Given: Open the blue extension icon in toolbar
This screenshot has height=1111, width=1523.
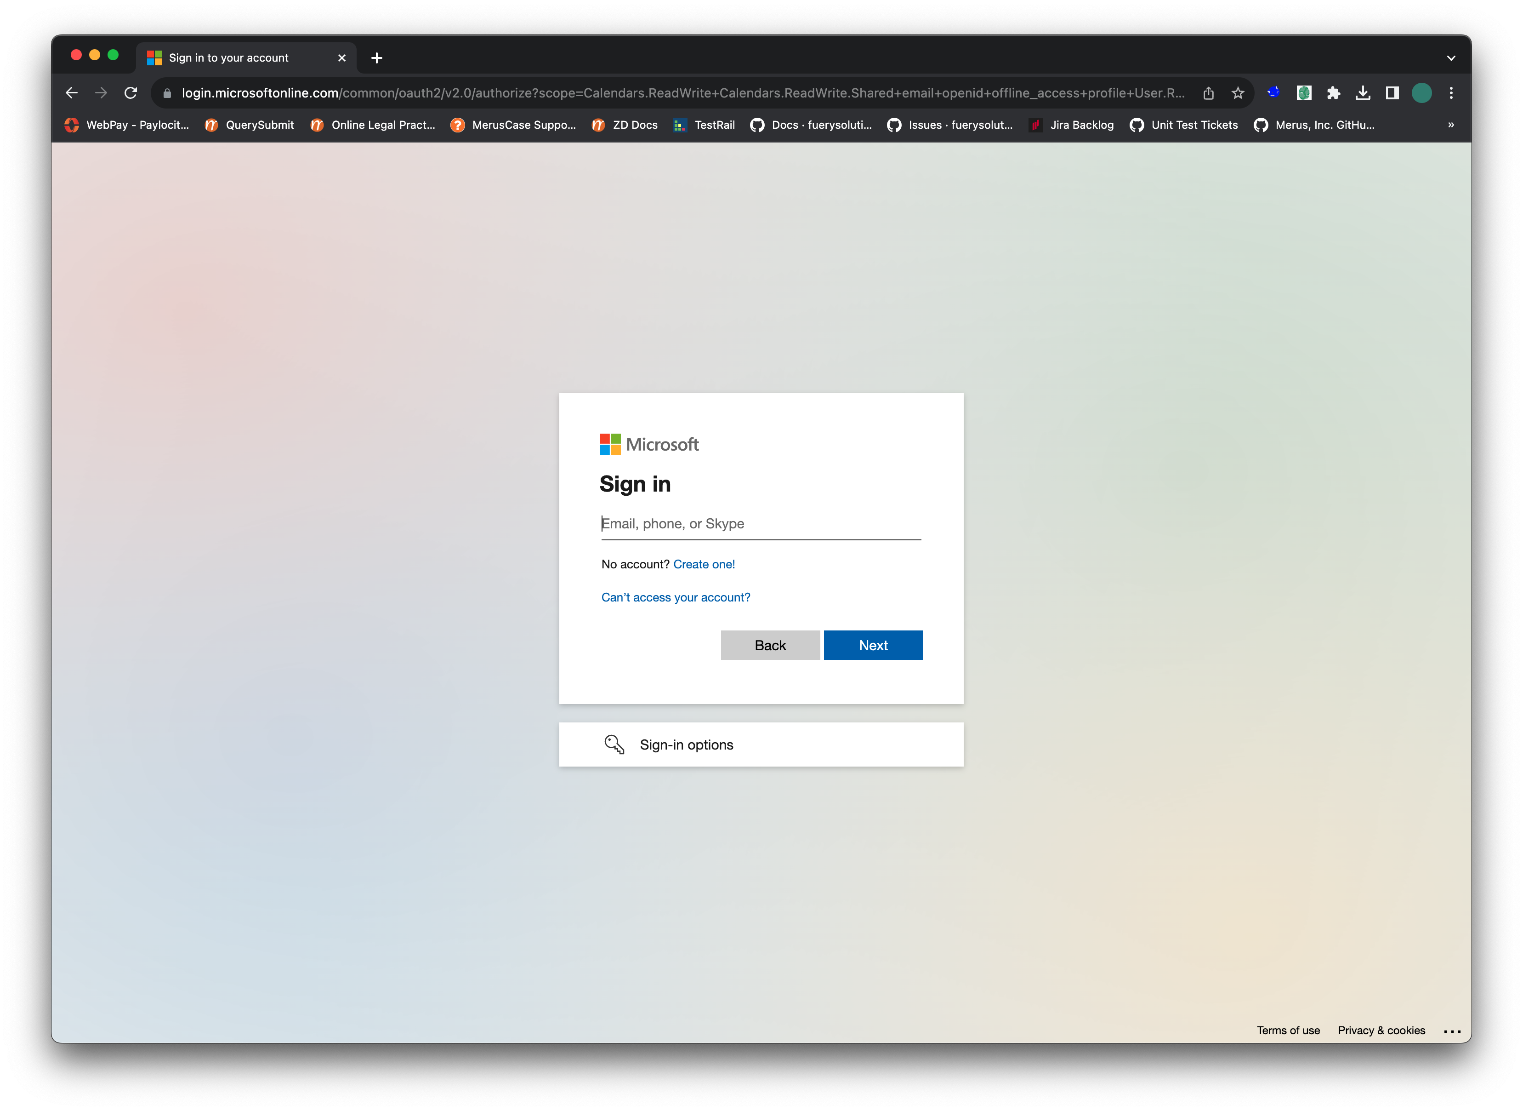Looking at the screenshot, I should [x=1273, y=93].
